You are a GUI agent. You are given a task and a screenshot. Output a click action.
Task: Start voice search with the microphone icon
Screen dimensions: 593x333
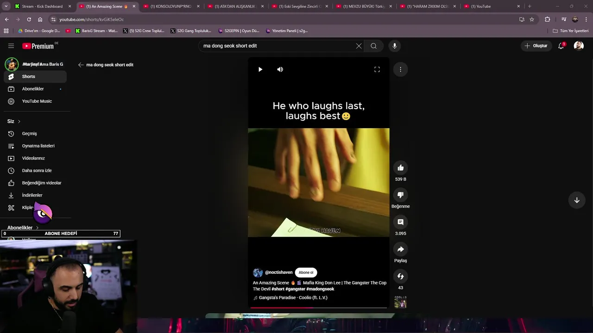coord(395,46)
